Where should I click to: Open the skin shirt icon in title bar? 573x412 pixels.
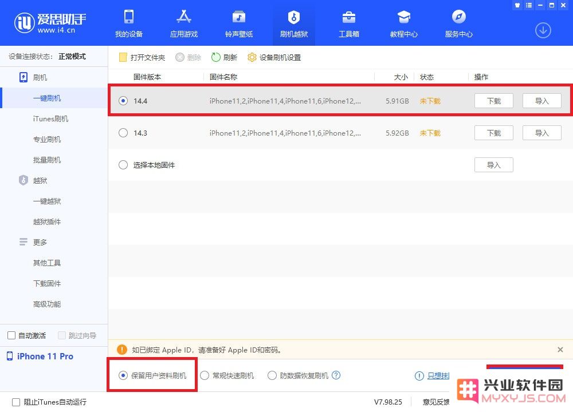517,5
